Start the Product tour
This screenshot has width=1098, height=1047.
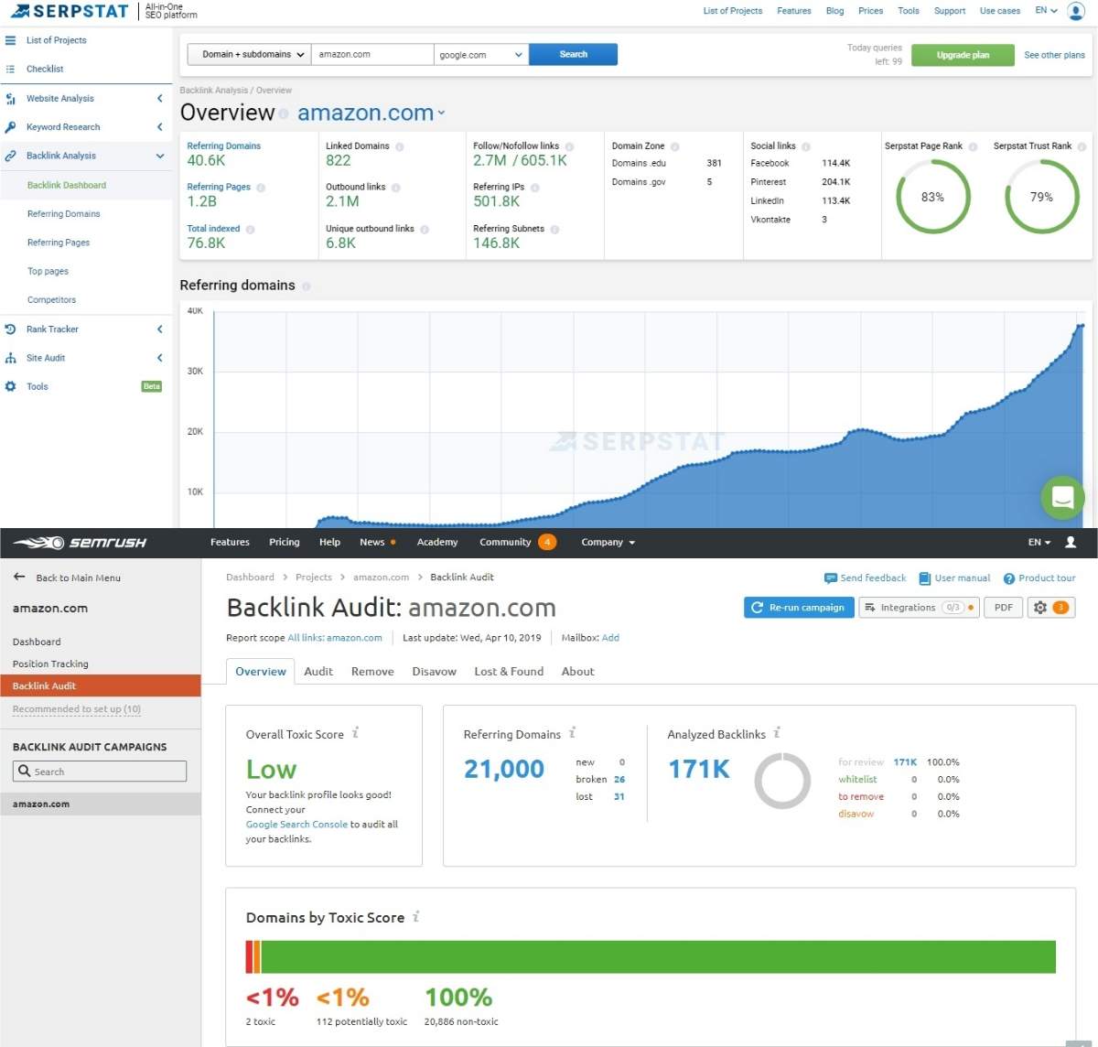pos(1007,577)
